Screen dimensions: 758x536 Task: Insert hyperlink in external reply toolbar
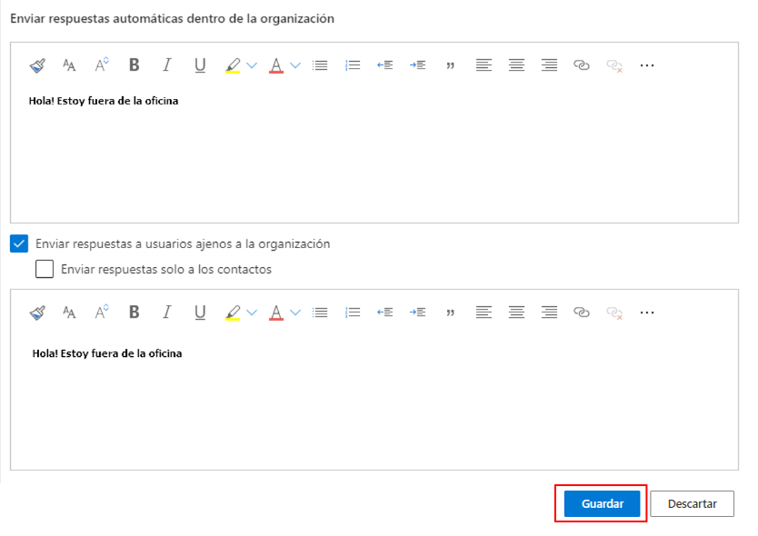coord(582,313)
